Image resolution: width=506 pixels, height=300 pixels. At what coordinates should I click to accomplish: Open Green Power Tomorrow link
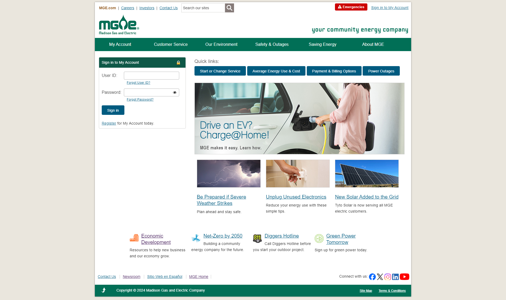pos(341,239)
